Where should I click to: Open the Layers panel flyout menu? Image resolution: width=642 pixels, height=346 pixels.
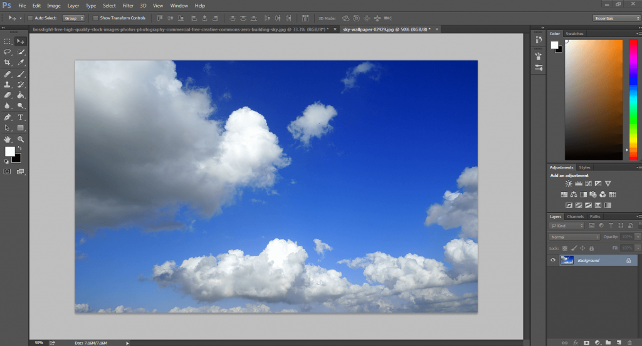point(639,216)
